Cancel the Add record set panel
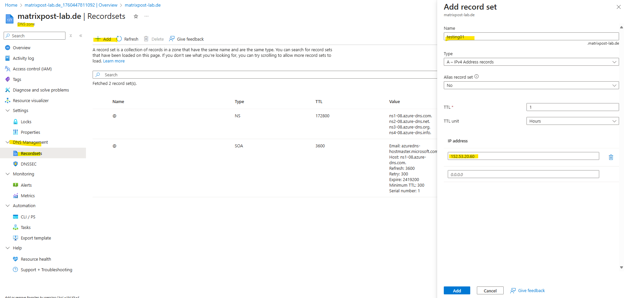The width and height of the screenshot is (626, 298). tap(490, 290)
